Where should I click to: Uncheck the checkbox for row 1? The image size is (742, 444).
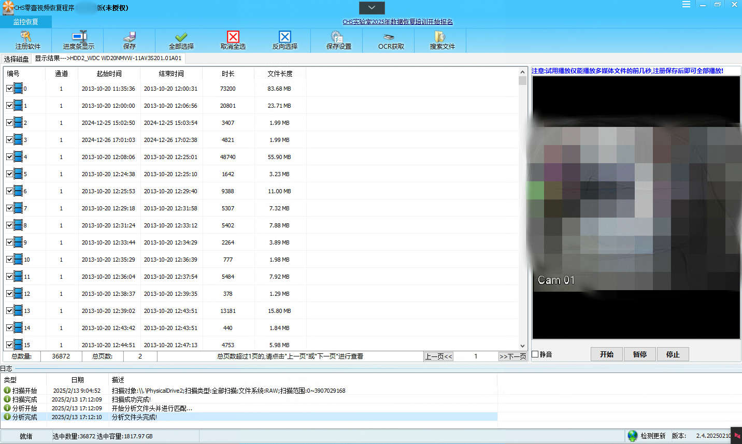click(x=9, y=105)
